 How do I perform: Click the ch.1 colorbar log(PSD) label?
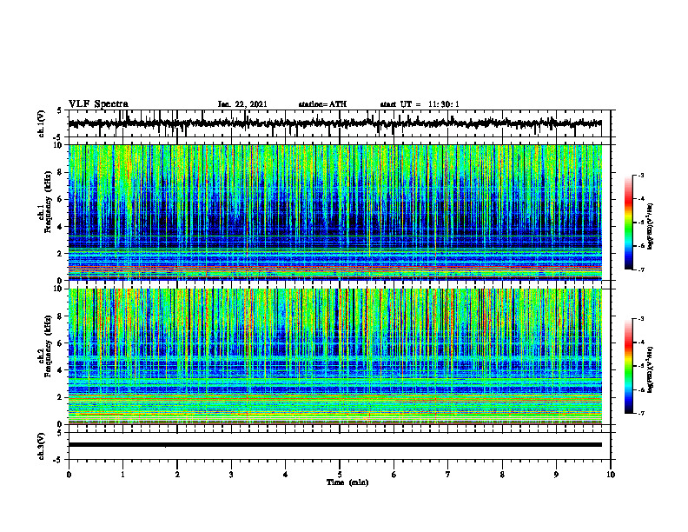click(x=651, y=226)
